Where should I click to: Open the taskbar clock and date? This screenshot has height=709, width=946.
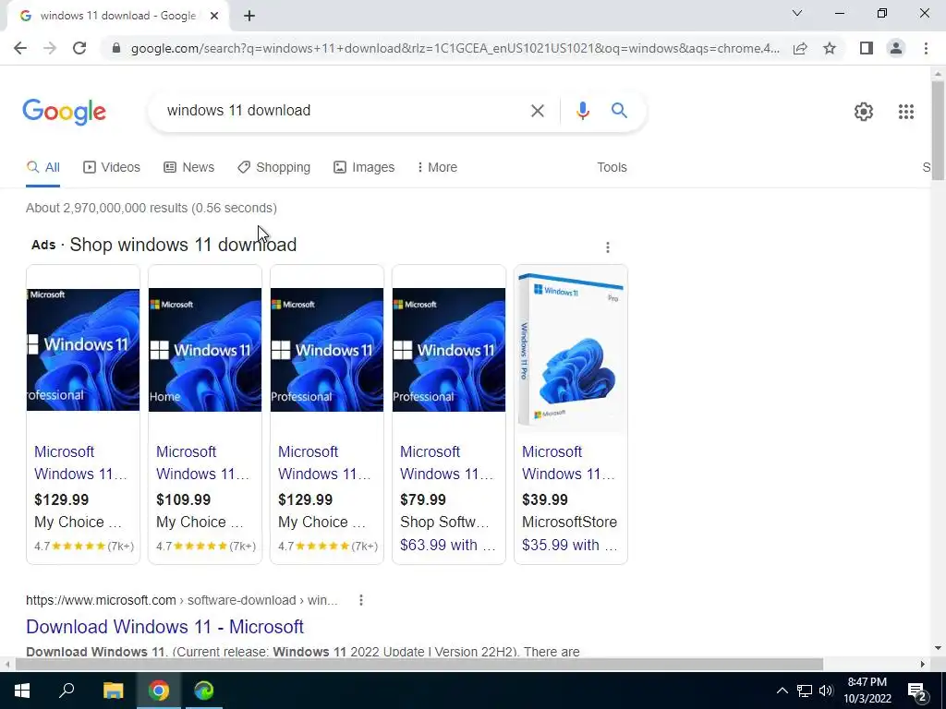[867, 691]
